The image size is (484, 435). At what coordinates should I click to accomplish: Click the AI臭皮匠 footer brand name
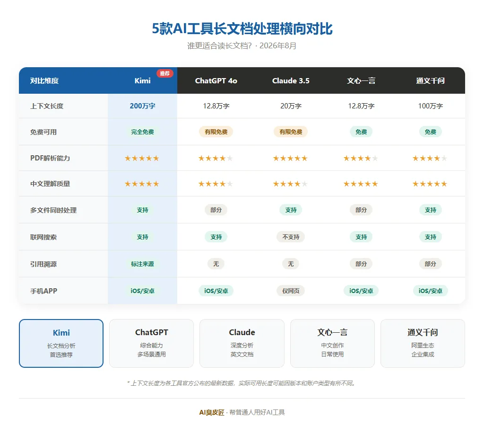(x=212, y=412)
